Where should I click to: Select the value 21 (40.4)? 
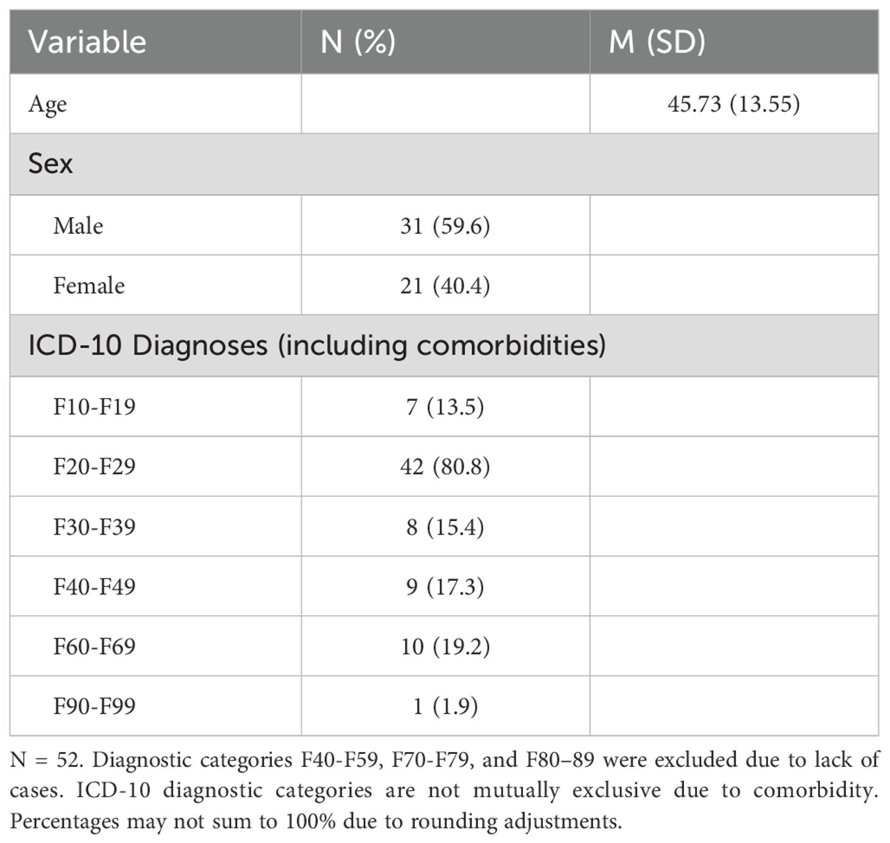(445, 285)
